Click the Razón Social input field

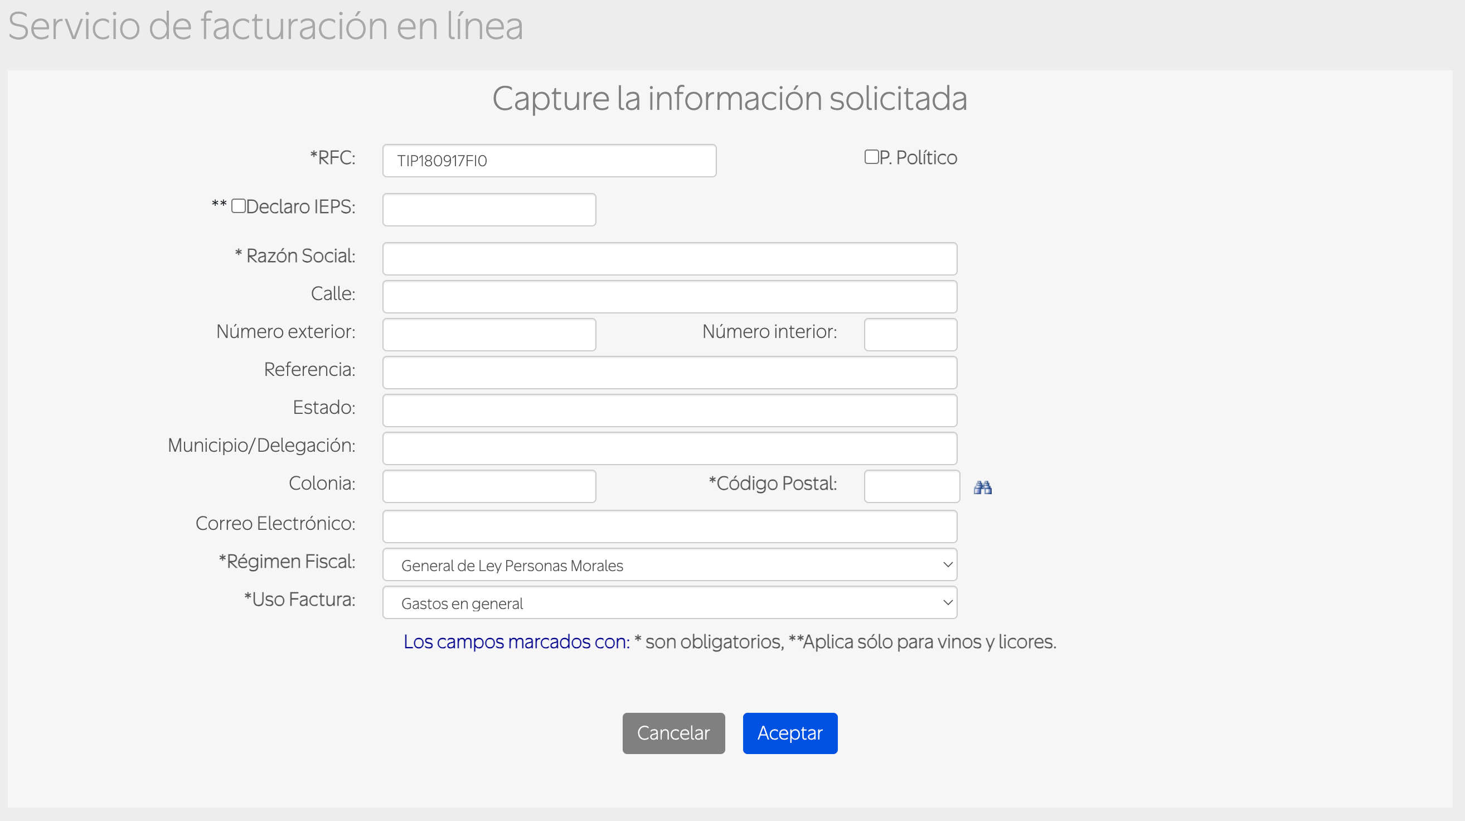tap(670, 259)
